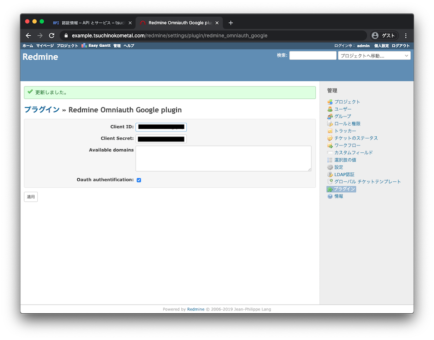Click the 更新しました success message
This screenshot has width=434, height=340.
click(170, 92)
